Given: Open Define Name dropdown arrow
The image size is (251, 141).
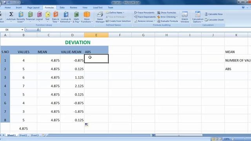Looking at the screenshot, I should [124, 13].
